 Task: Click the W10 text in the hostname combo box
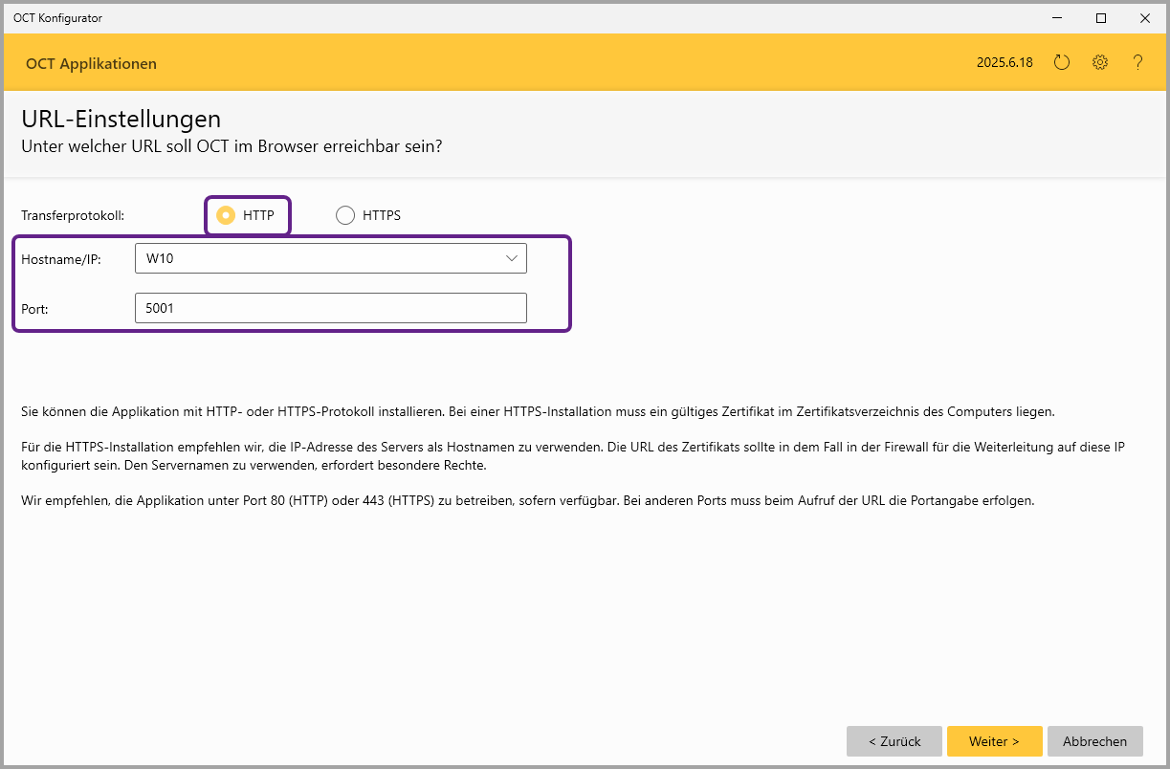(160, 258)
